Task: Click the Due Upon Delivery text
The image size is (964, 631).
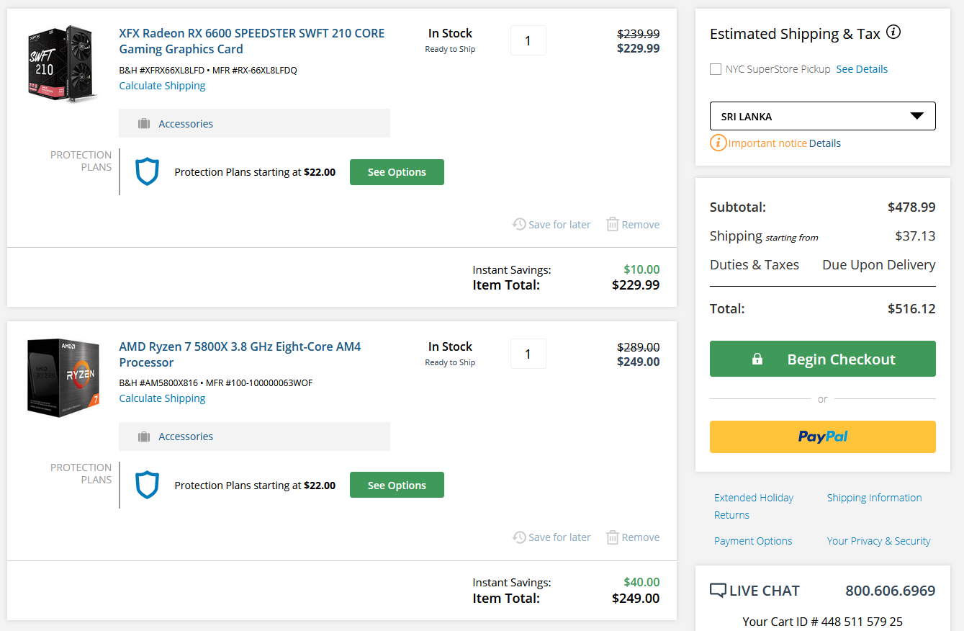Action: coord(879,265)
